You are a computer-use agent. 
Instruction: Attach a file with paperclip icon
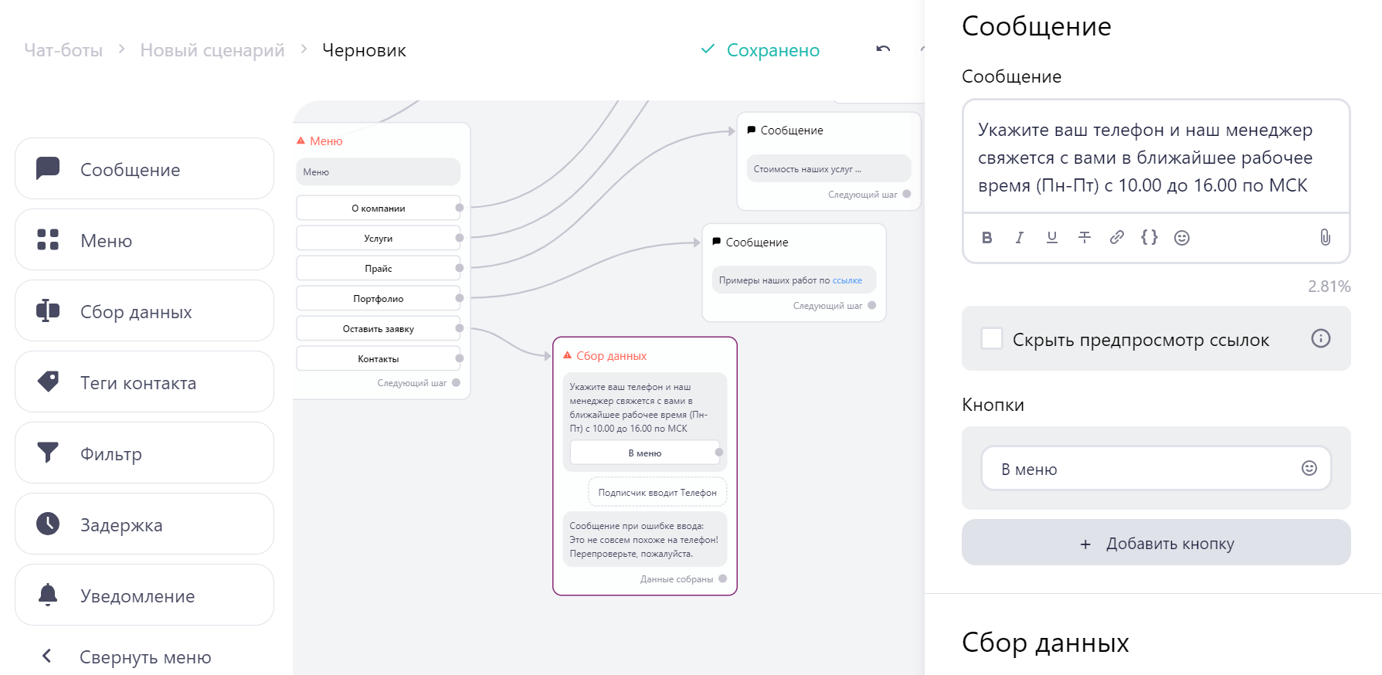pyautogui.click(x=1325, y=238)
